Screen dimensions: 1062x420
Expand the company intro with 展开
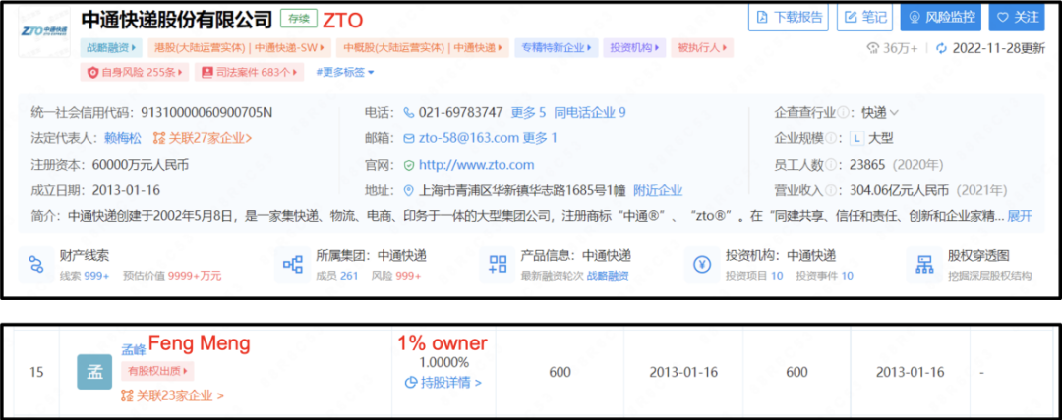1020,217
